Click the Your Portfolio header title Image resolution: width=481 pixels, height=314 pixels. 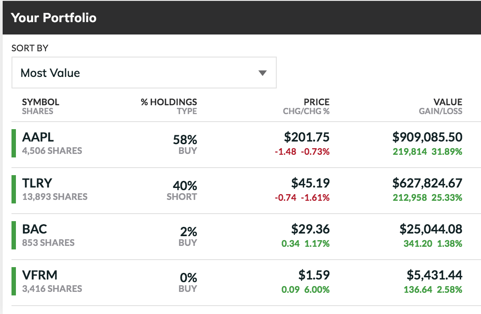click(x=53, y=18)
